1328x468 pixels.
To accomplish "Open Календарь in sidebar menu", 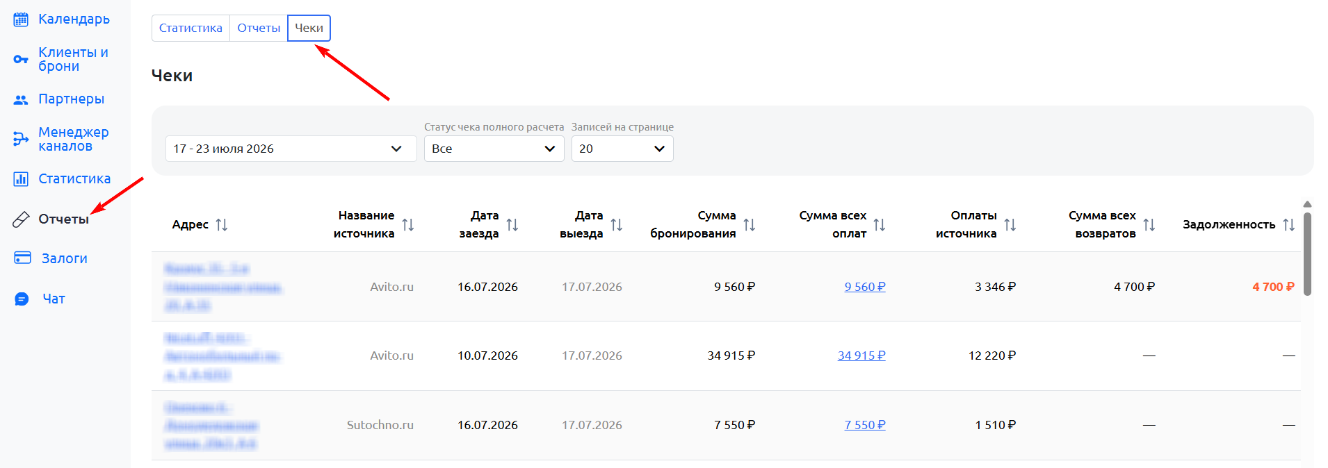I will pyautogui.click(x=74, y=19).
